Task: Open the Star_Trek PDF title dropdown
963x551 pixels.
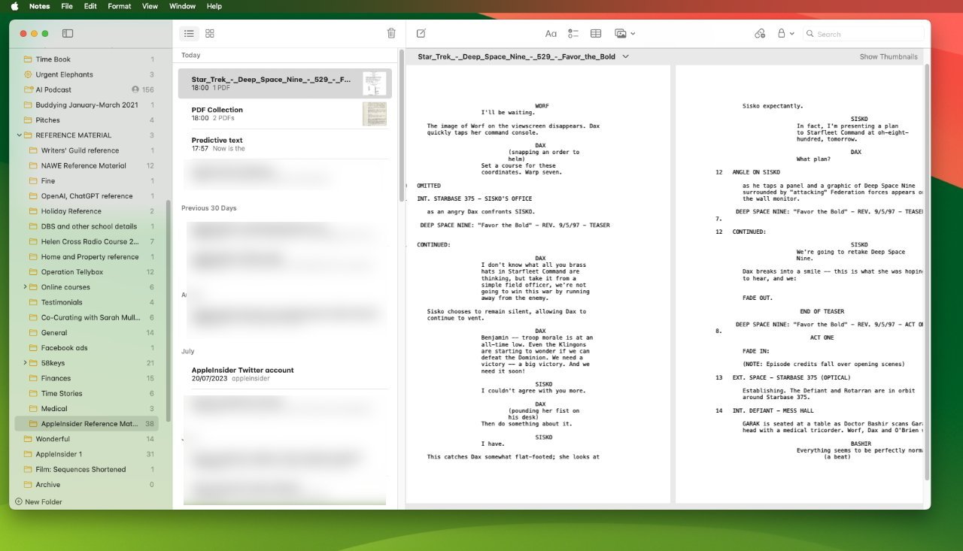Action: 625,56
